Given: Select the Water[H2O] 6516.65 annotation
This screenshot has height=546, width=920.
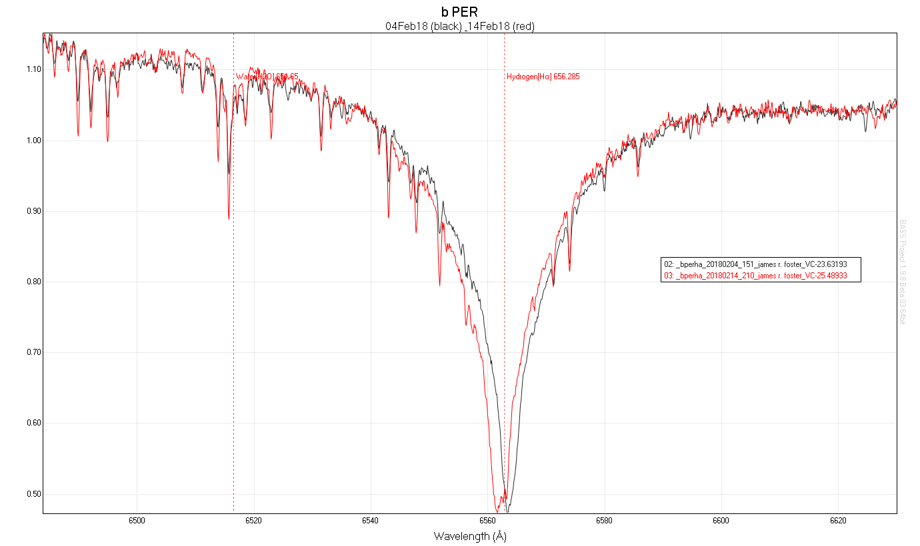Looking at the screenshot, I should pos(268,76).
